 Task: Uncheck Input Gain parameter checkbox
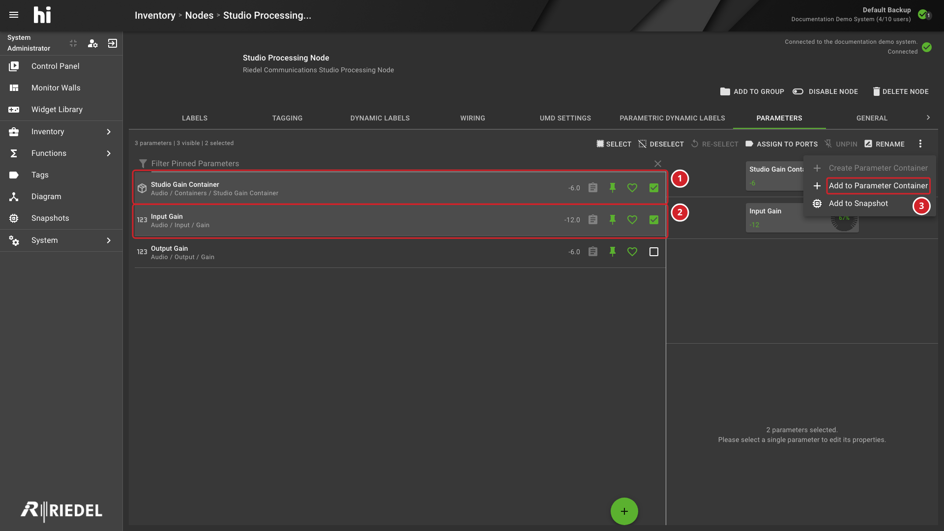[x=654, y=220]
